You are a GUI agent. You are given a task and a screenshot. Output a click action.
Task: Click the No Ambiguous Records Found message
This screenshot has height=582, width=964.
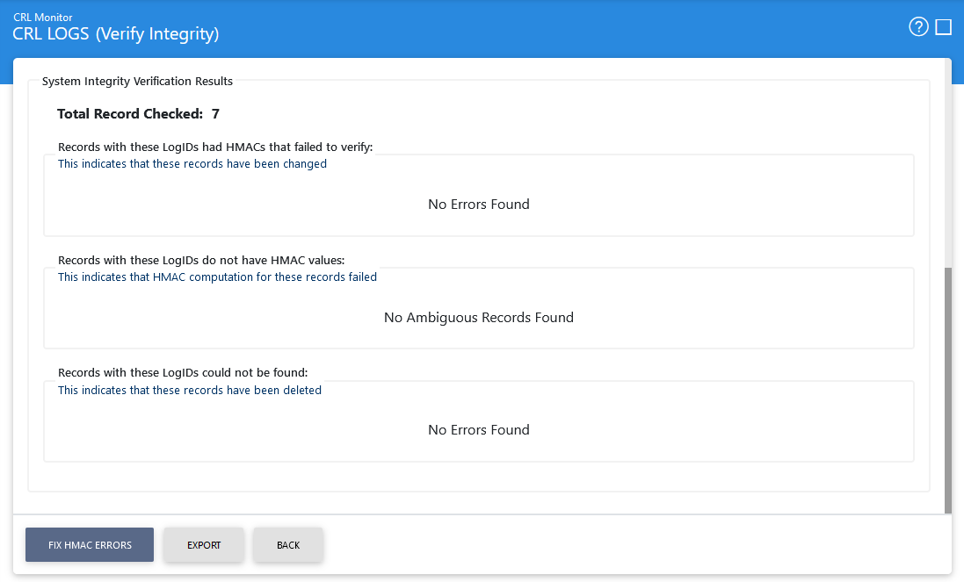[479, 318]
